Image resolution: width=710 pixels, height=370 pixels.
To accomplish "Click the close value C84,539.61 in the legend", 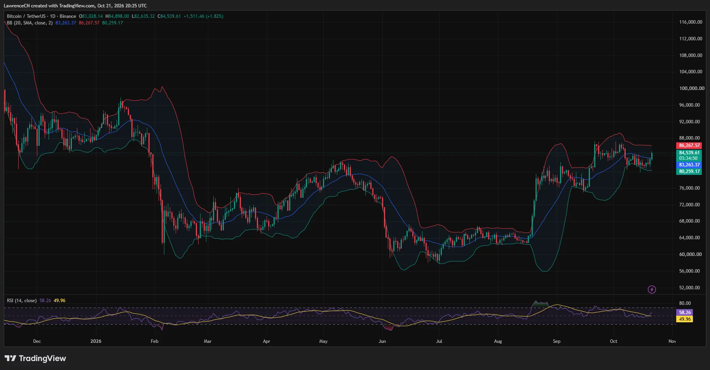I will tap(169, 16).
